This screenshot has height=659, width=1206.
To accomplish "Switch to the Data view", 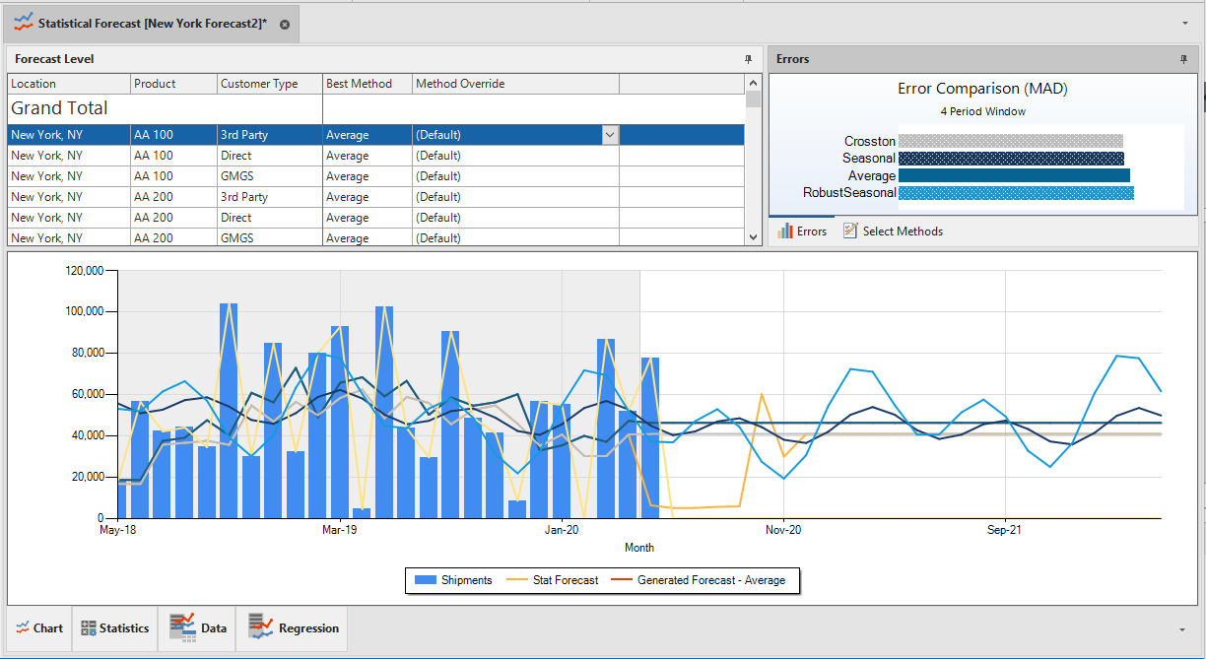I will tap(197, 628).
